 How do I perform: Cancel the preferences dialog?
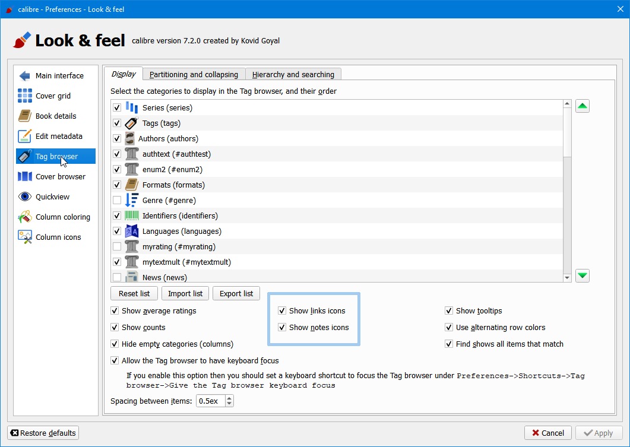point(548,433)
